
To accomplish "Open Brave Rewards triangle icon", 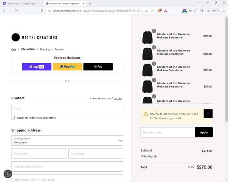I will tap(165, 11).
